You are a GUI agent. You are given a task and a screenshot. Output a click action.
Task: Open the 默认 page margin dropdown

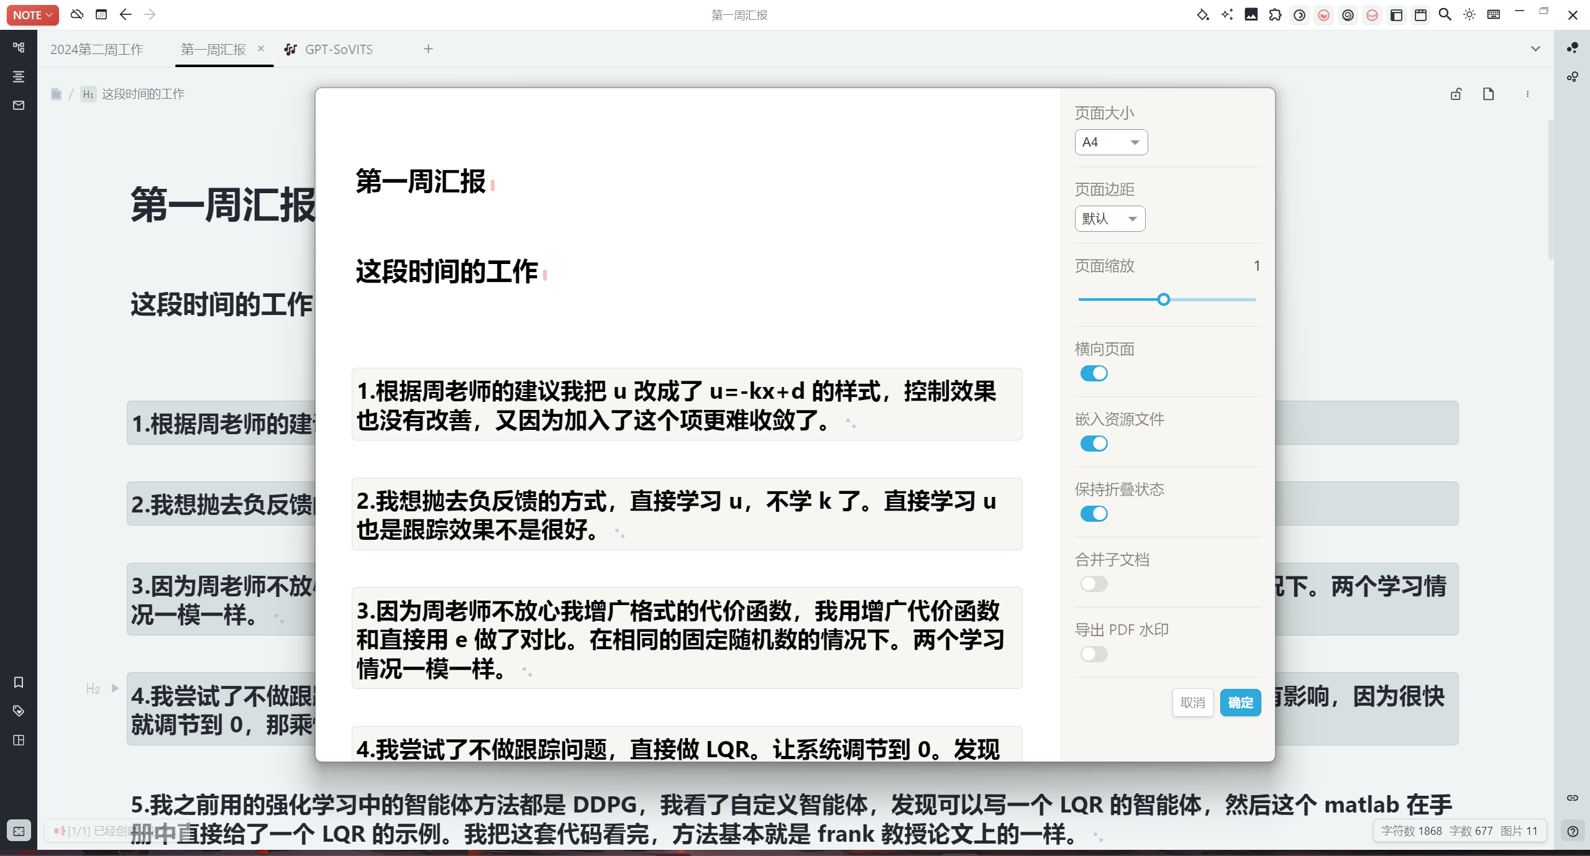pos(1110,219)
